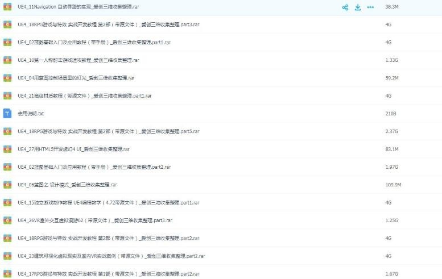Click archive icon of UE4_15 part1.rar
The image size is (442, 279).
tap(7, 202)
